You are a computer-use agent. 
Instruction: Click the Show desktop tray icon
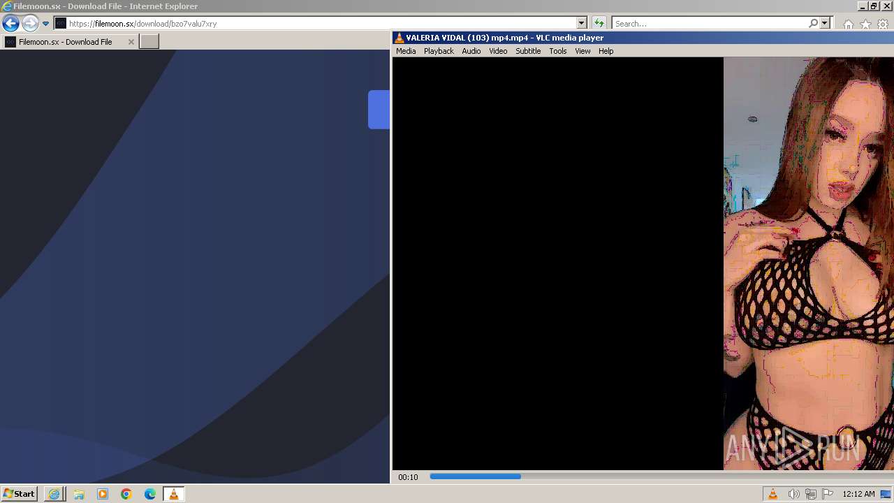coord(886,494)
